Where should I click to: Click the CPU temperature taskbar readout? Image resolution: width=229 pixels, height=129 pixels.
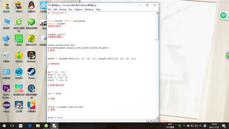(170, 126)
